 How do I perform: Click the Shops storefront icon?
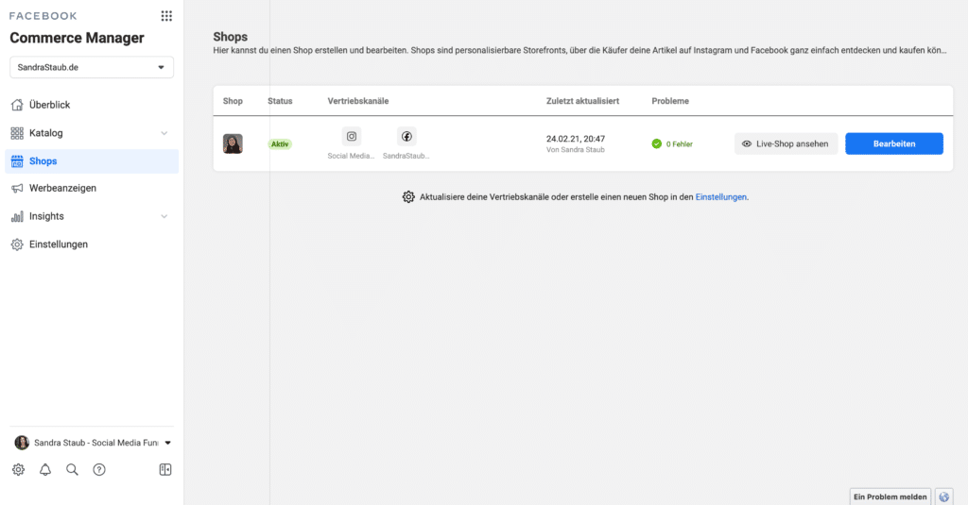click(x=17, y=160)
